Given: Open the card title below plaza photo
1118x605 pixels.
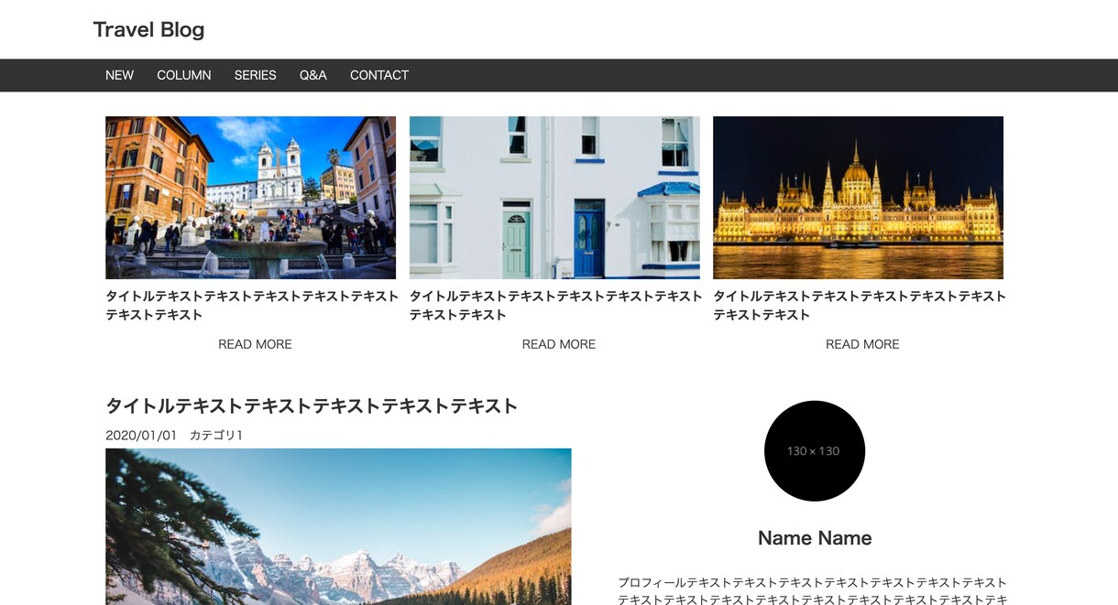Looking at the screenshot, I should point(252,306).
